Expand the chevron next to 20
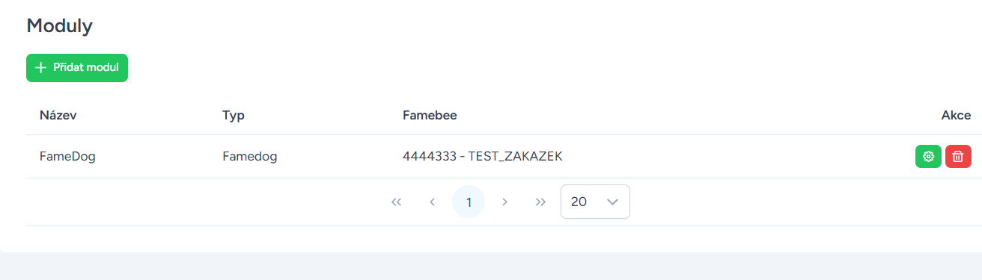 (612, 202)
